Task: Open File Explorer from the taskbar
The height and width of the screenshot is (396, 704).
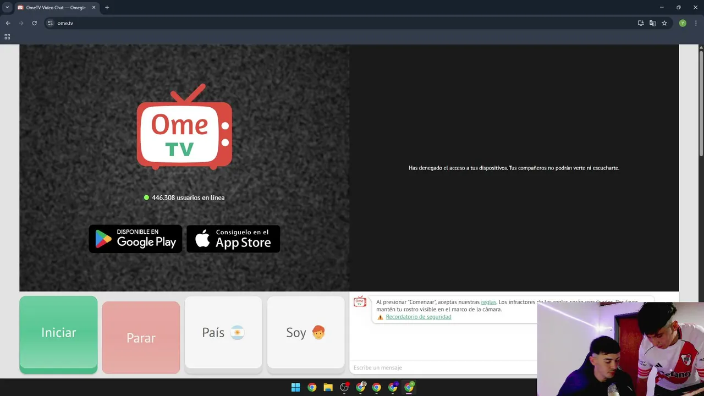Action: 328,387
